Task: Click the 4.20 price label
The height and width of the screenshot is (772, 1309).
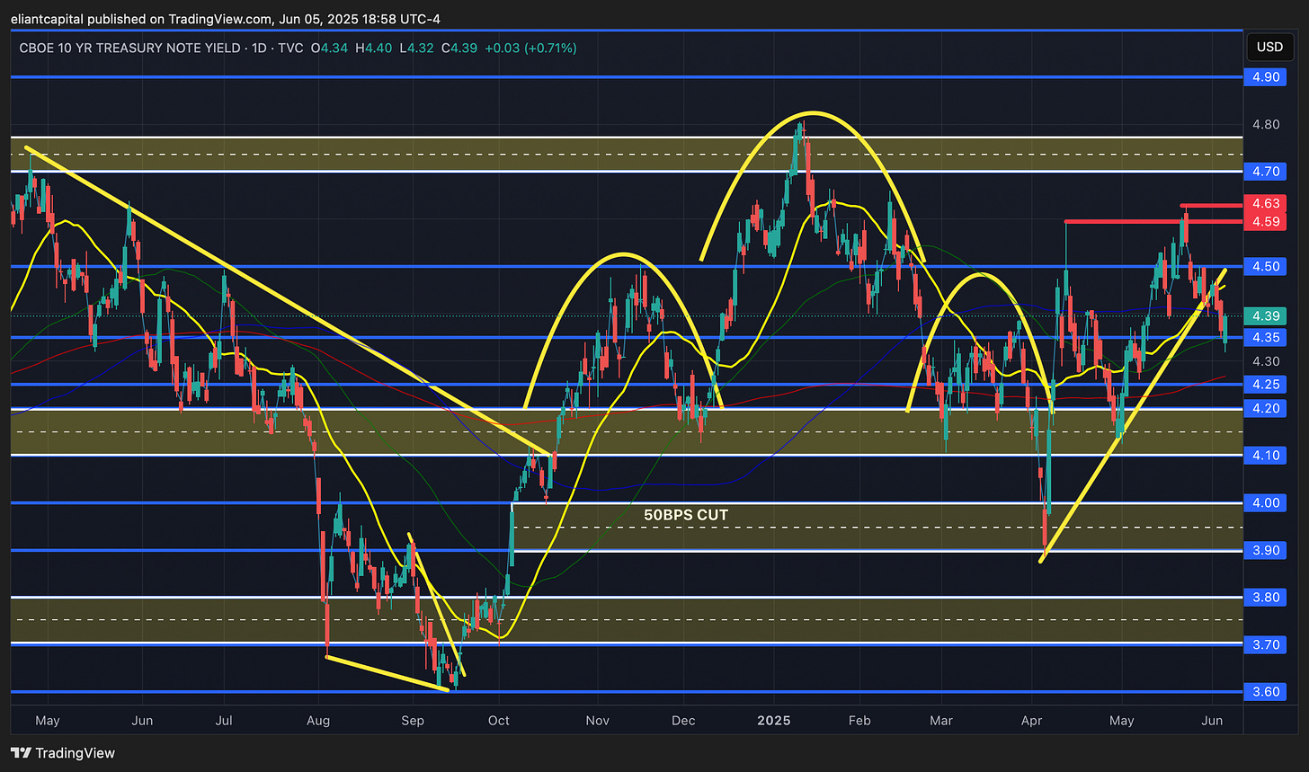Action: (1266, 408)
